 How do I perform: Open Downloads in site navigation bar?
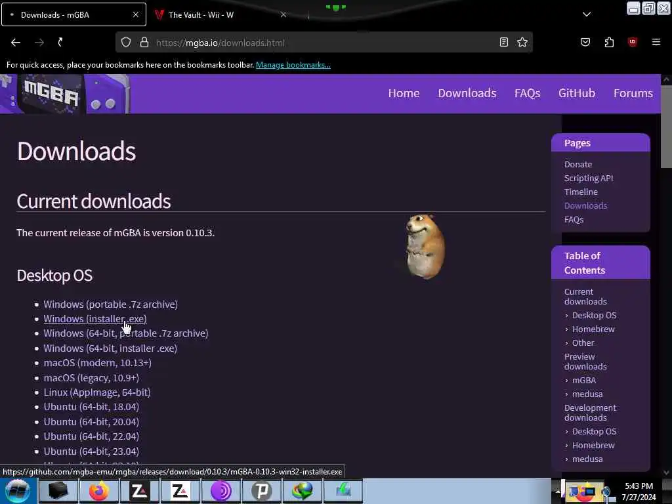[x=467, y=93]
